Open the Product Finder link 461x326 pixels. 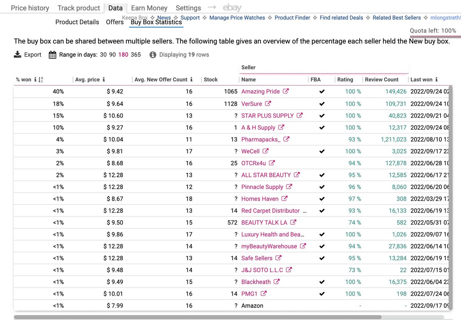tap(292, 18)
